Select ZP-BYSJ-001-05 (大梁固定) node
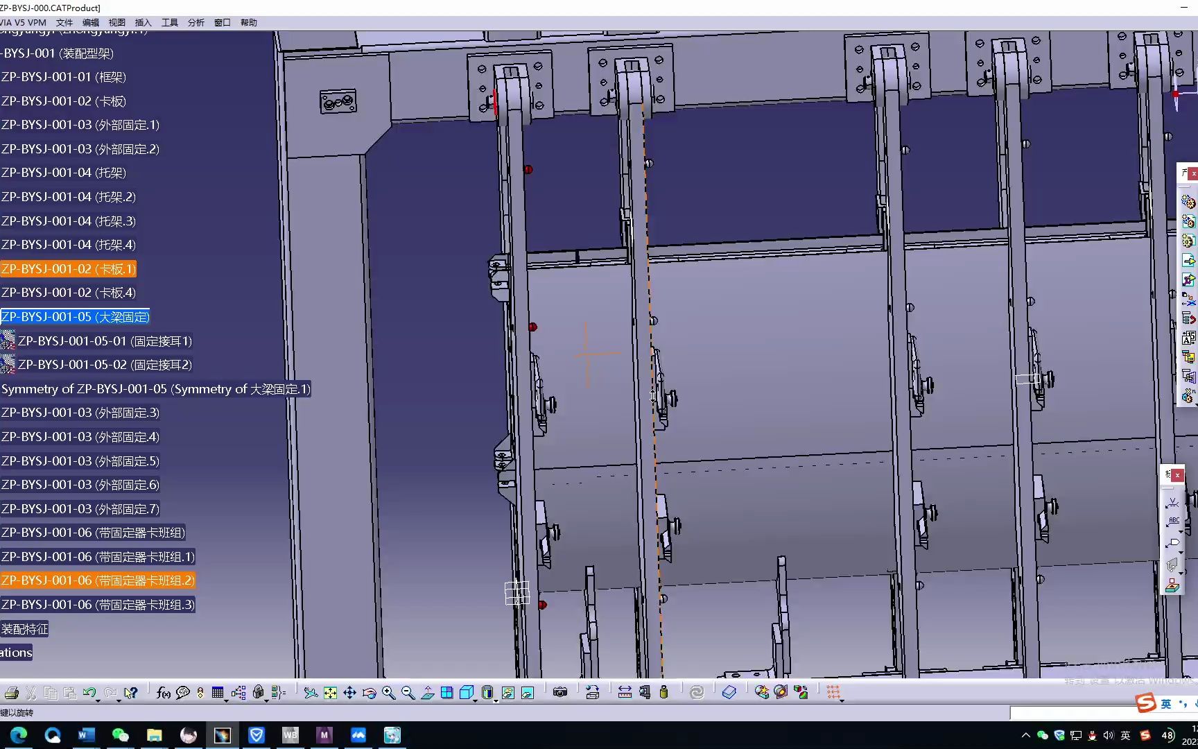1198x749 pixels. click(75, 317)
